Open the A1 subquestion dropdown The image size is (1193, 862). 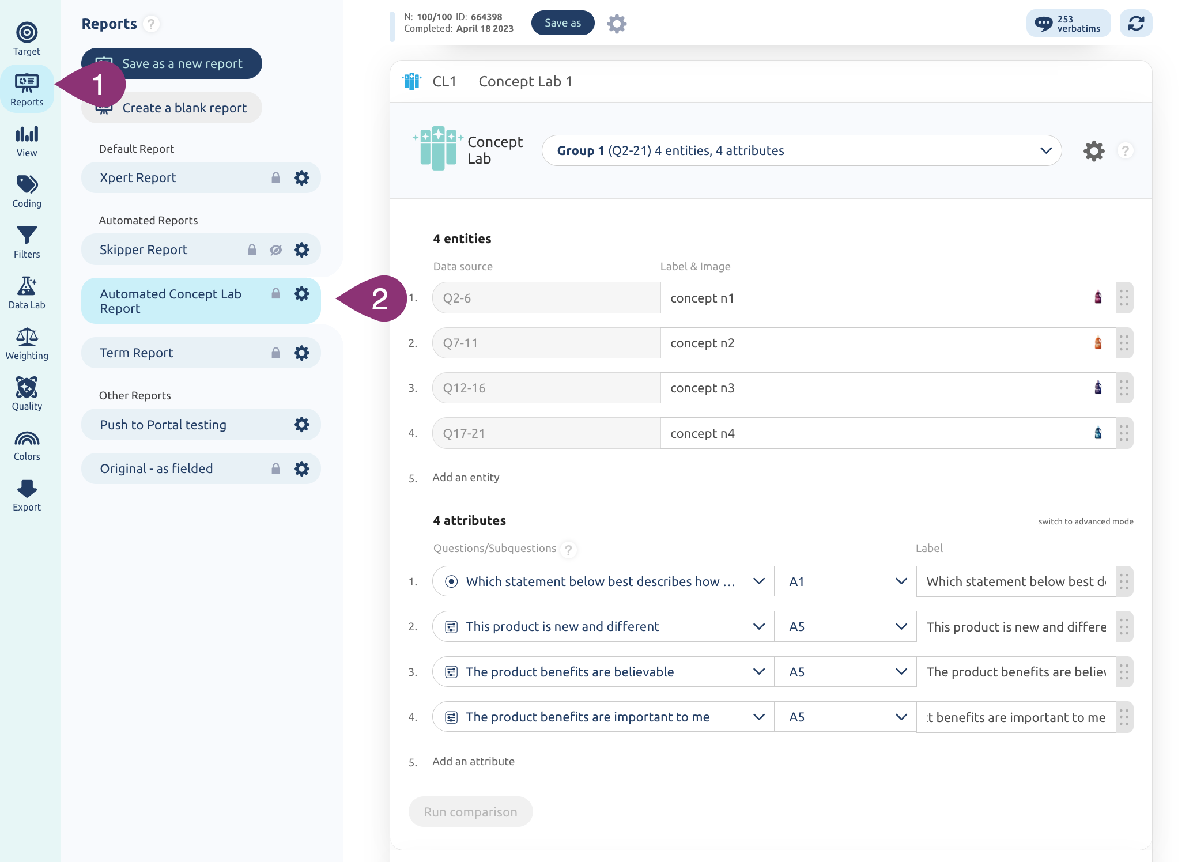click(845, 581)
